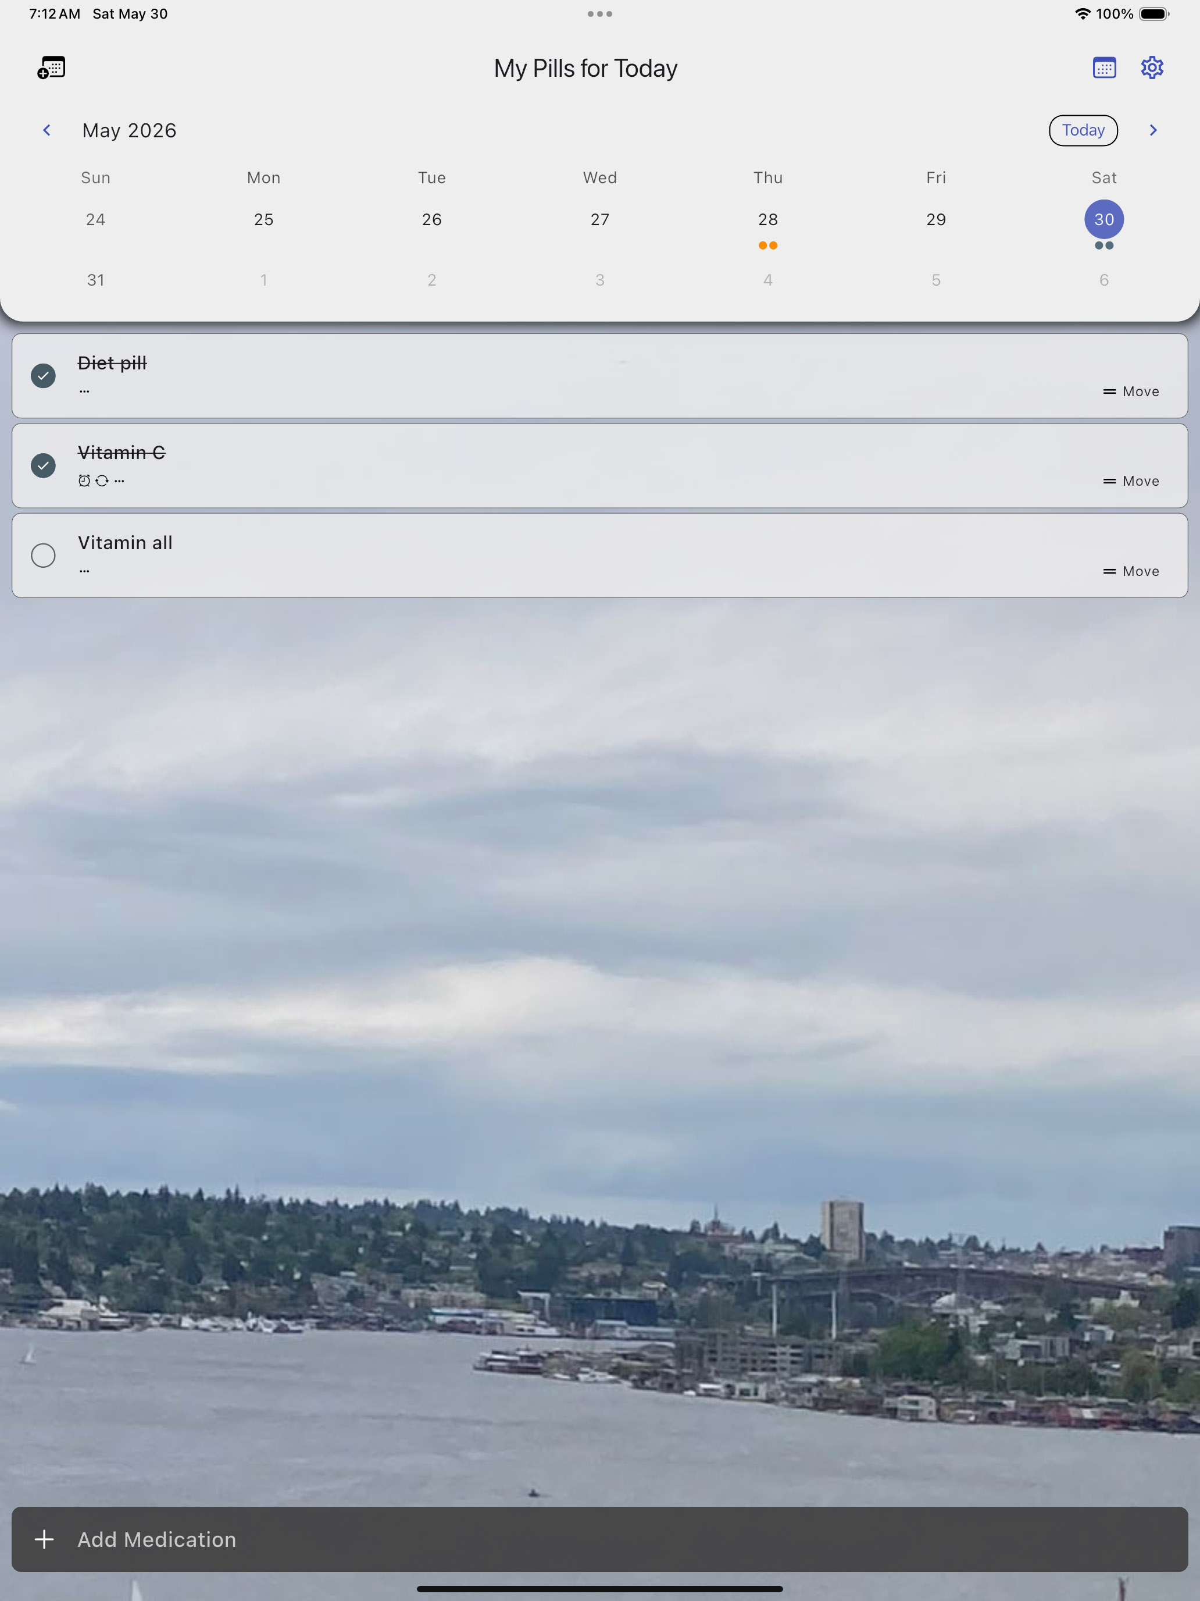The height and width of the screenshot is (1601, 1200).
Task: Select Thursday 28 with orange dots
Action: click(768, 219)
